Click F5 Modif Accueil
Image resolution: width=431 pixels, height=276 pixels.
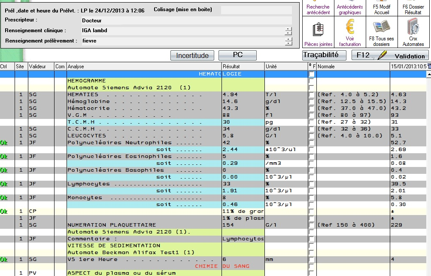381,9
